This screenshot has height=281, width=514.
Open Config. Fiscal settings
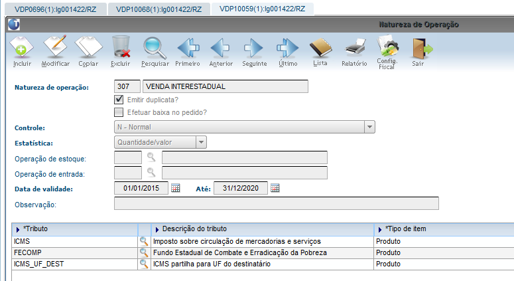click(x=387, y=47)
